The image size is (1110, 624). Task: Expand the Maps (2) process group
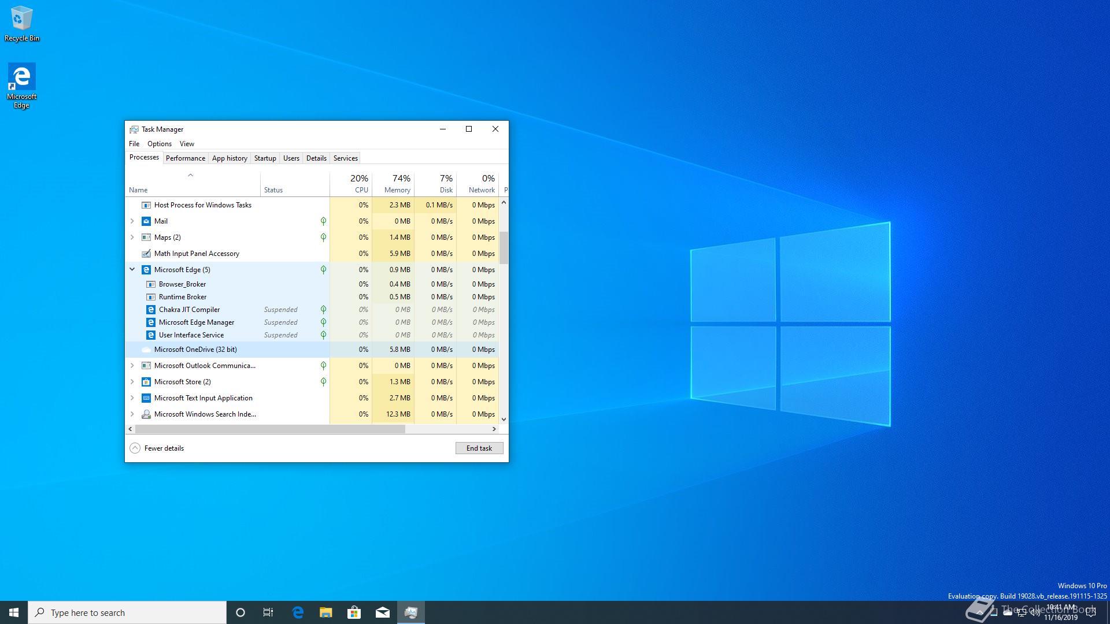click(132, 237)
